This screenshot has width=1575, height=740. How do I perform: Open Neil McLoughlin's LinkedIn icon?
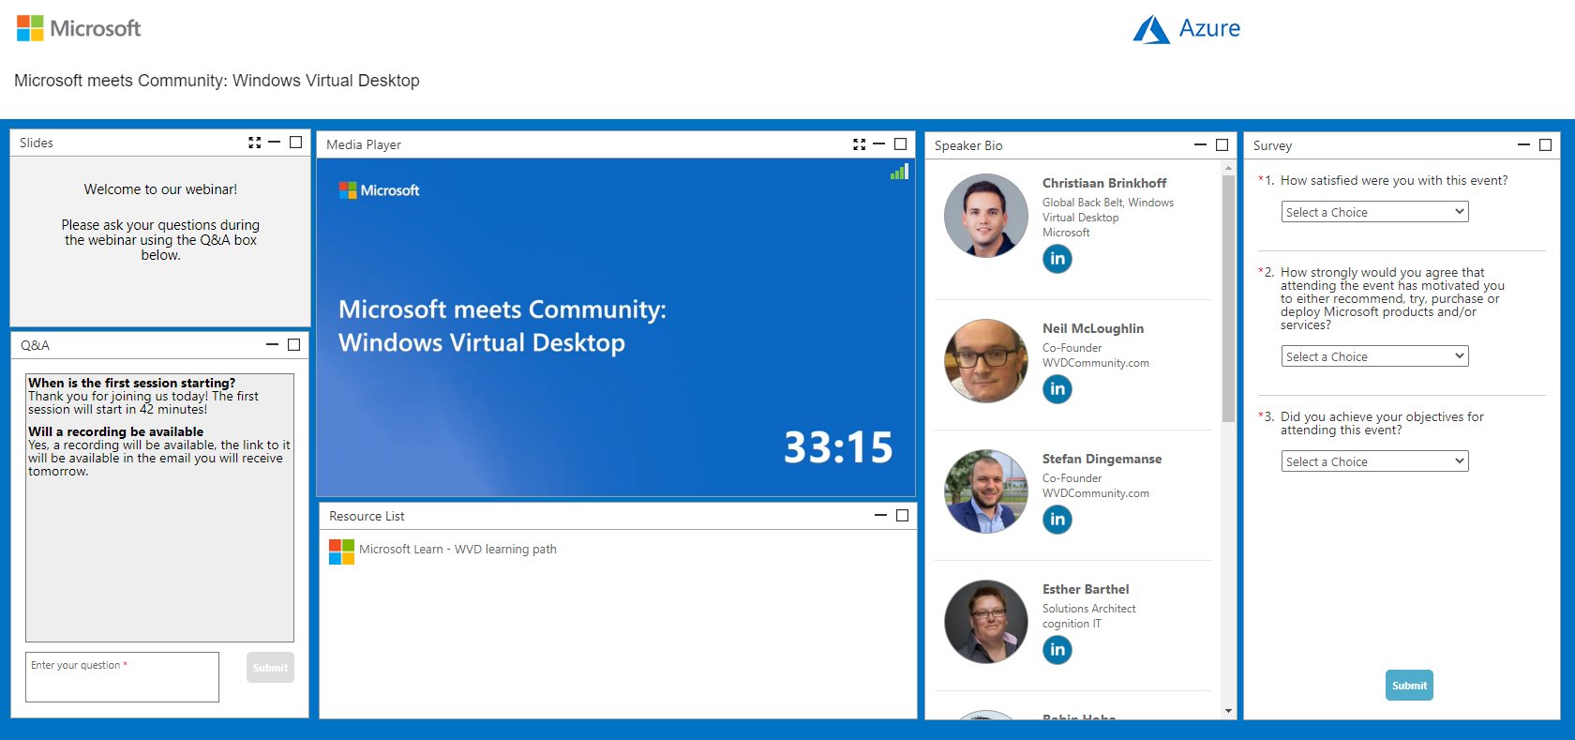pyautogui.click(x=1057, y=389)
